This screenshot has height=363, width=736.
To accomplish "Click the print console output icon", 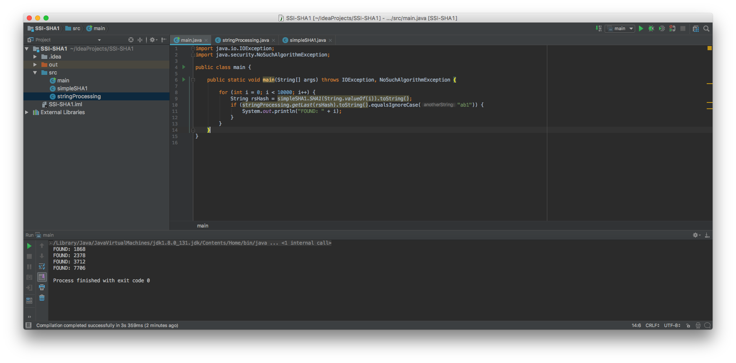I will (42, 288).
